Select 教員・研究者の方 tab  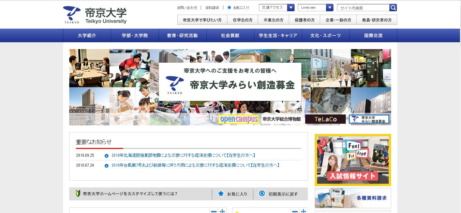(377, 20)
